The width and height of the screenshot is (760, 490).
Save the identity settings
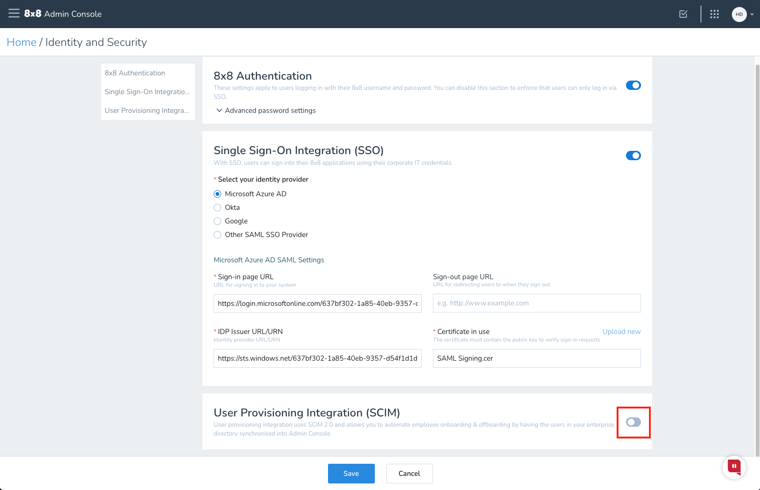tap(351, 474)
